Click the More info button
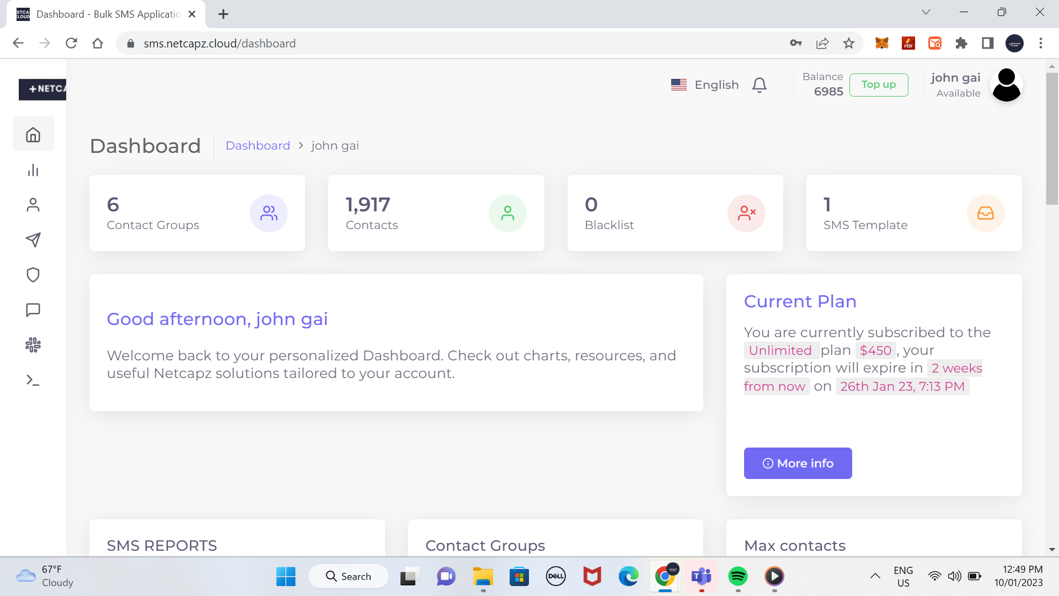 pos(798,464)
